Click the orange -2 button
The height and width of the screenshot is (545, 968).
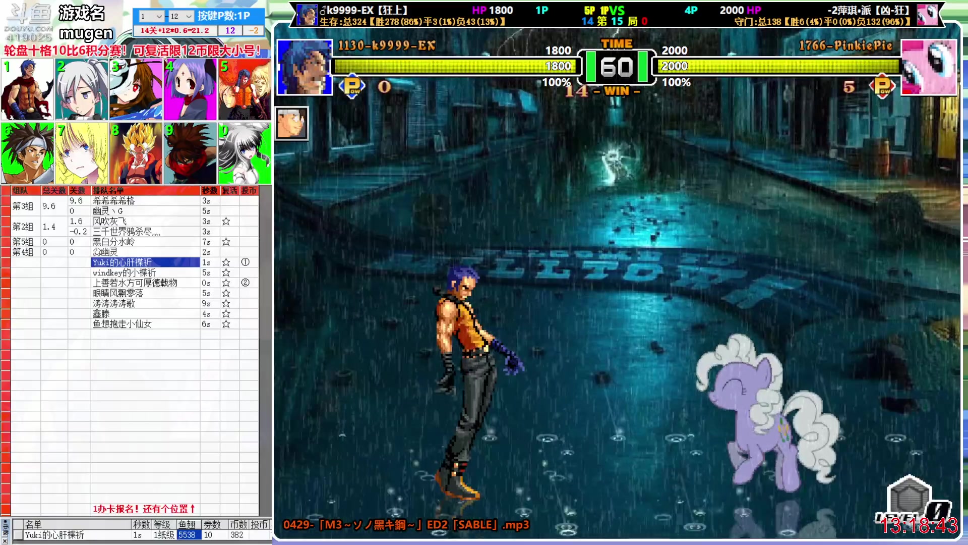pyautogui.click(x=254, y=30)
